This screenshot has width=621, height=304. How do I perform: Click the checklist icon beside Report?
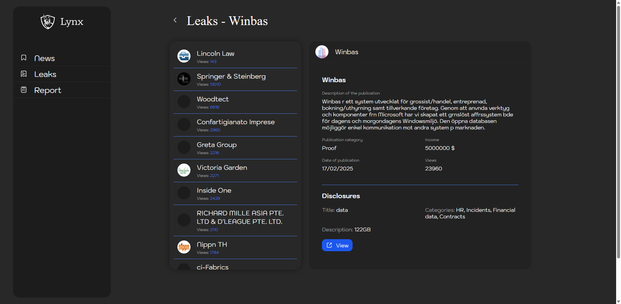[x=24, y=90]
